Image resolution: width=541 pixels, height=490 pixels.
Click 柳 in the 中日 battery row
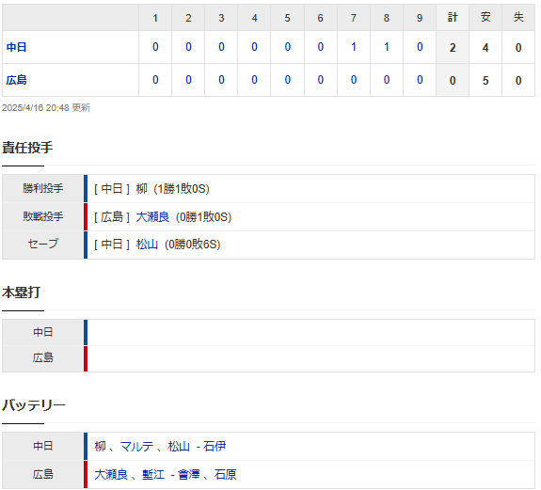(100, 447)
